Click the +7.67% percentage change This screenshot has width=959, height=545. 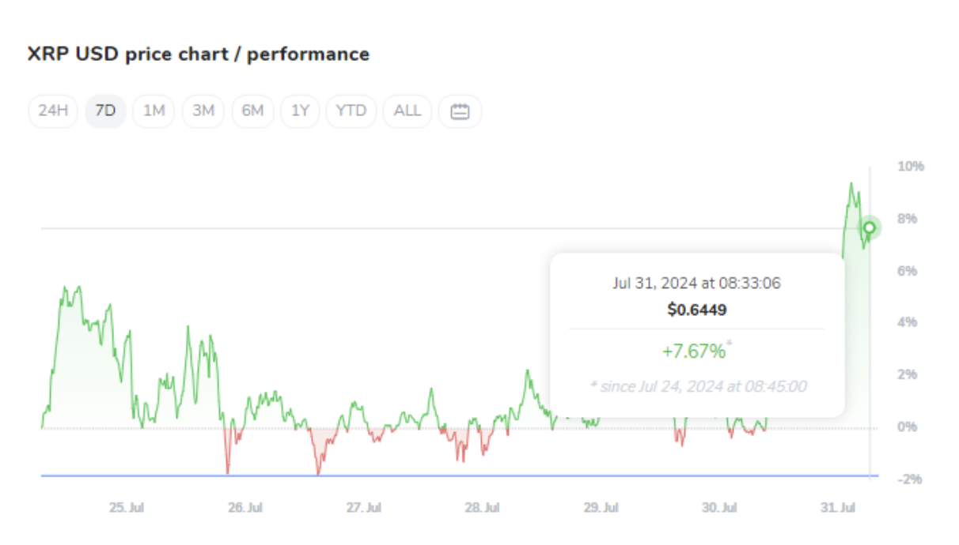coord(696,350)
